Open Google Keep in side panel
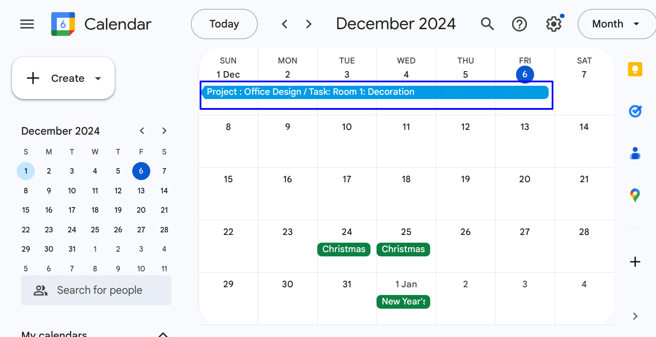The height and width of the screenshot is (337, 656). pyautogui.click(x=635, y=69)
